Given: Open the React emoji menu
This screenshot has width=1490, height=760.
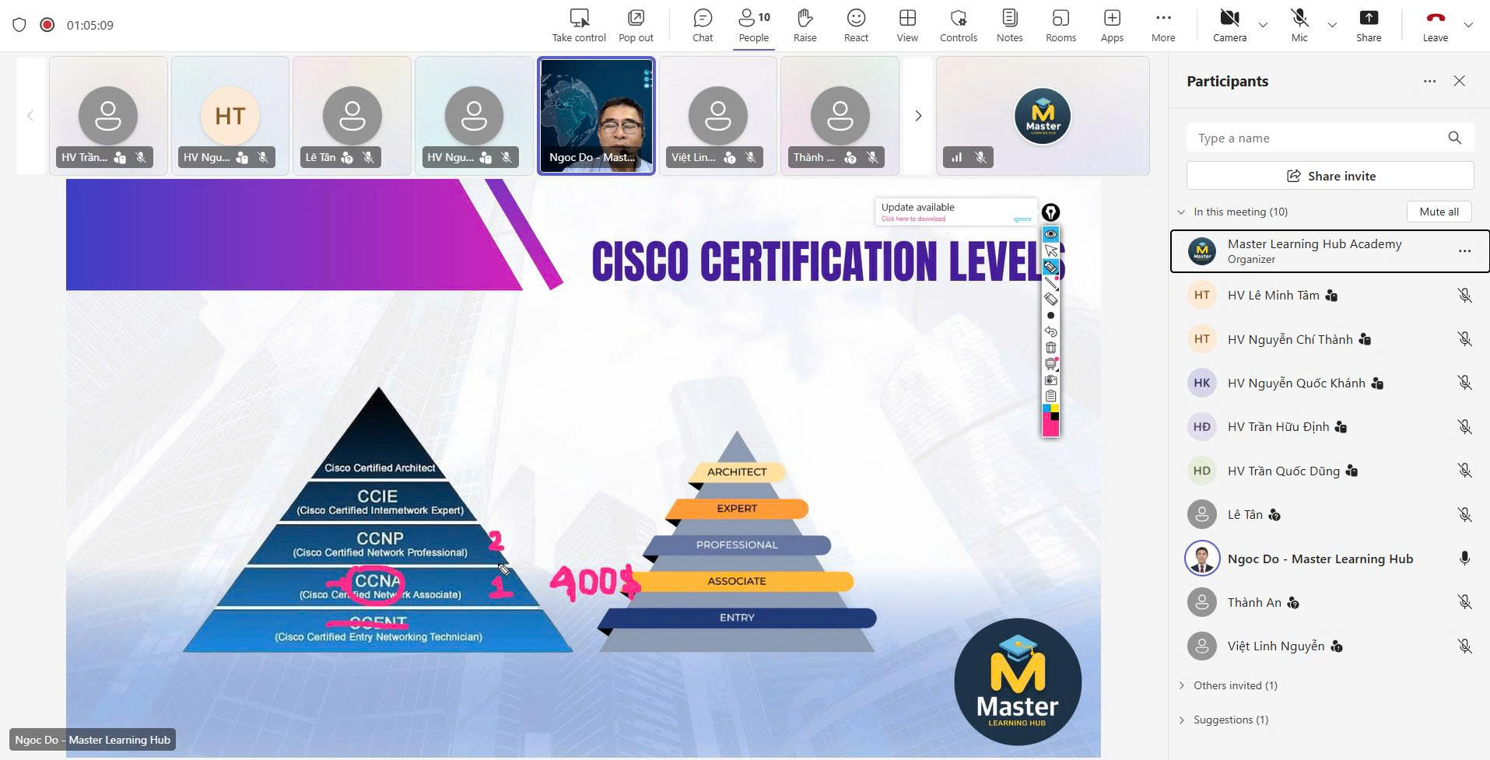Looking at the screenshot, I should tap(856, 25).
